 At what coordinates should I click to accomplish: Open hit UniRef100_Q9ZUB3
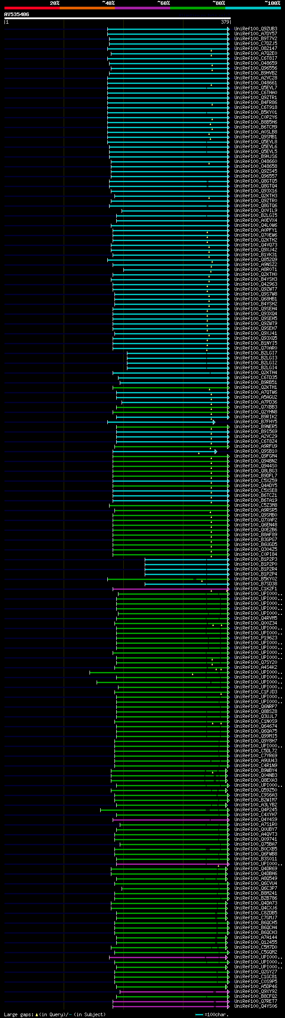[x=256, y=29]
